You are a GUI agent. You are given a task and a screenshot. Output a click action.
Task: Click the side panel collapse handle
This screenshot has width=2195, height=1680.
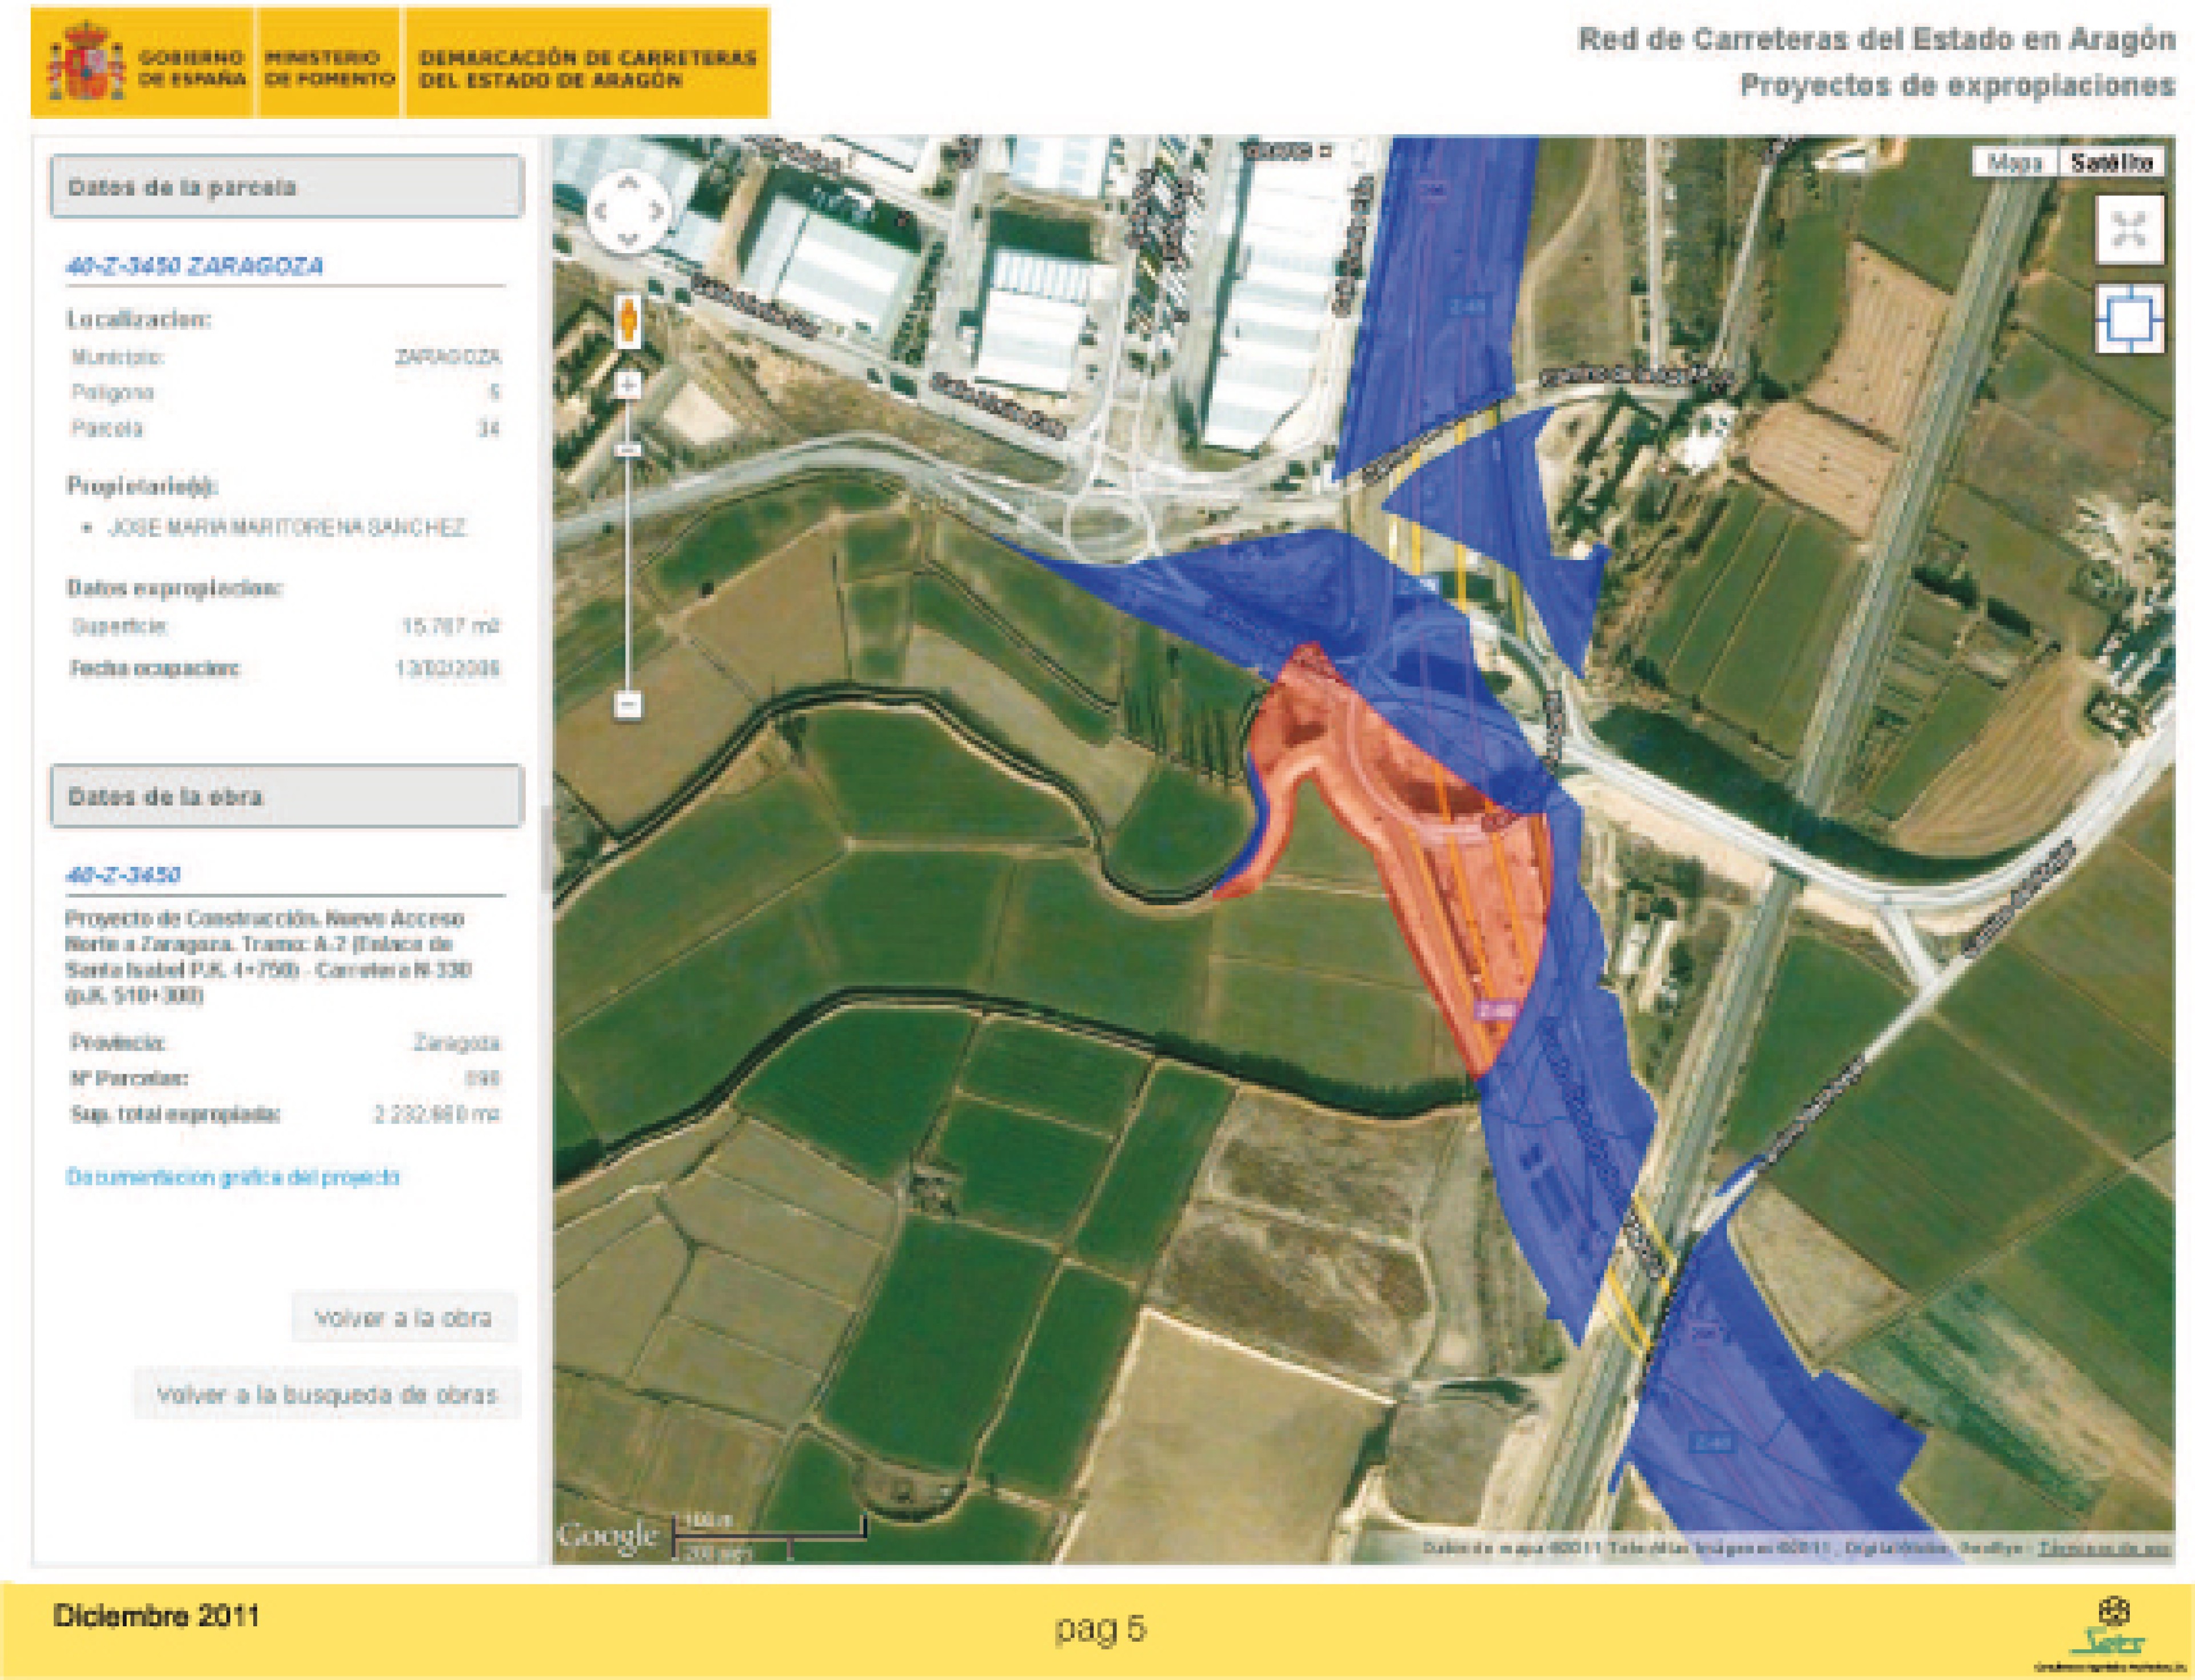[x=546, y=848]
